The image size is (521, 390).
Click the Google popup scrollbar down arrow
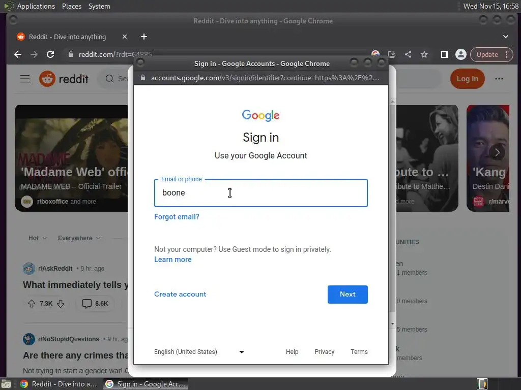click(392, 323)
